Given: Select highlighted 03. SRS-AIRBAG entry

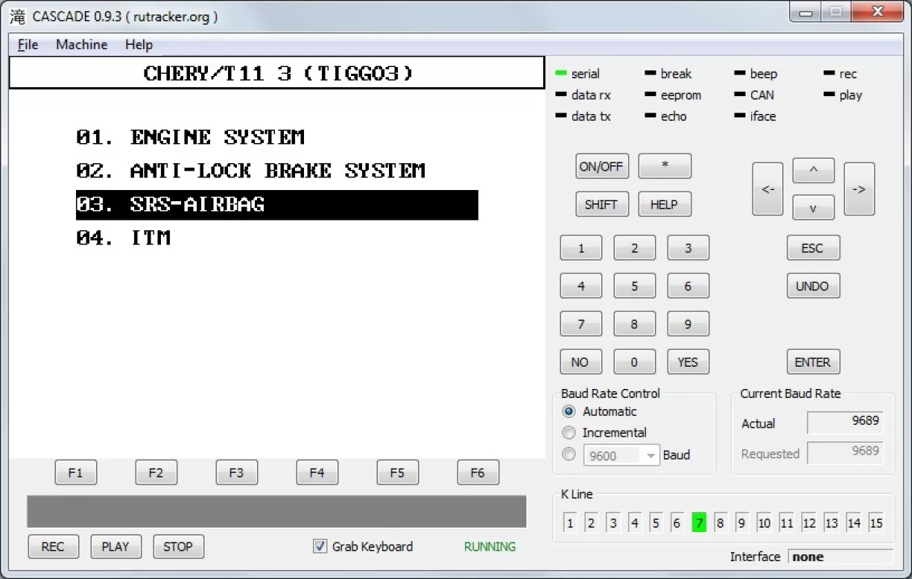Looking at the screenshot, I should 277,205.
